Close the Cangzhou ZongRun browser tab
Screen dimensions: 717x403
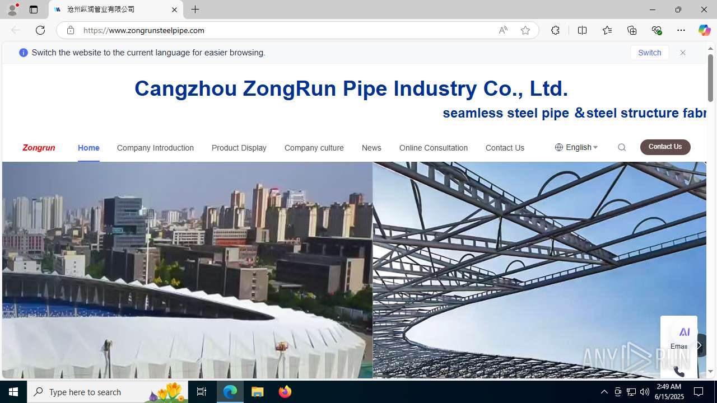coord(174,10)
